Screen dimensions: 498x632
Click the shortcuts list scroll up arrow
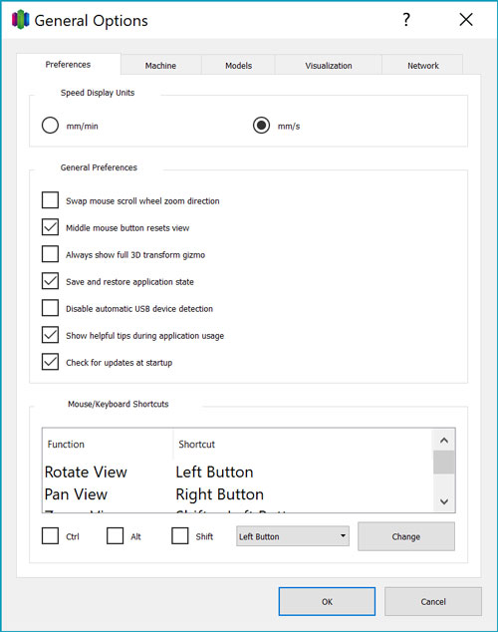click(x=444, y=441)
